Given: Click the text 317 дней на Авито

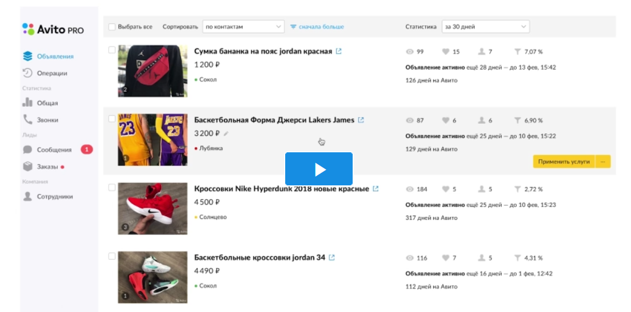Looking at the screenshot, I should (x=432, y=218).
